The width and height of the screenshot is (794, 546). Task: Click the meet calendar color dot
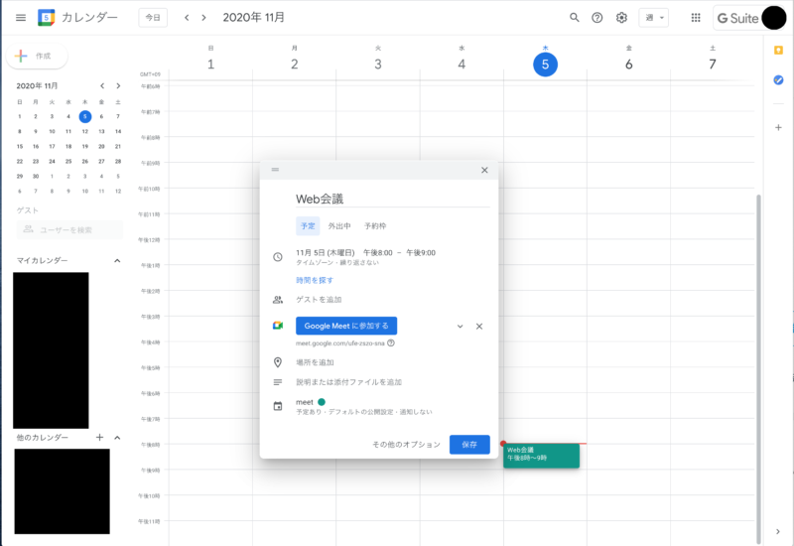(321, 402)
